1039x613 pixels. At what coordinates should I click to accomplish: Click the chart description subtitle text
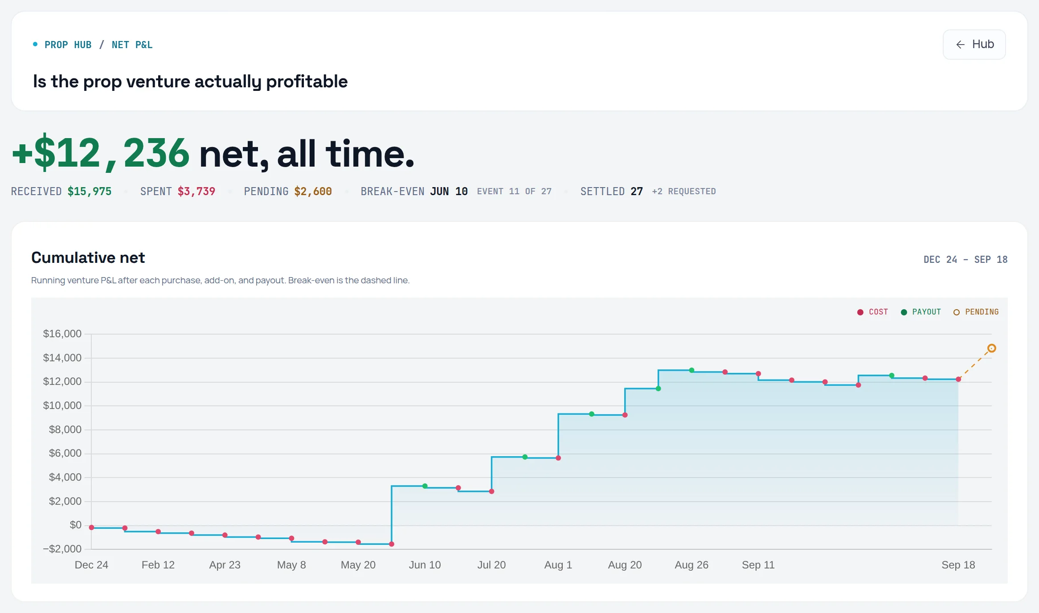(x=220, y=280)
